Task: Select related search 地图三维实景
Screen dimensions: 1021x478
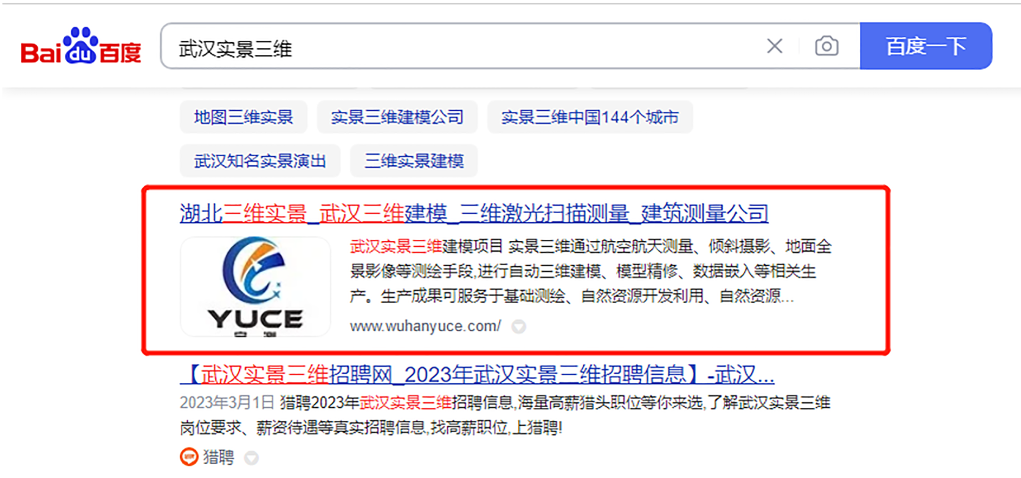Action: click(244, 117)
